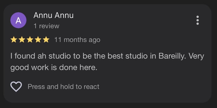This screenshot has height=108, width=217.
Task: Tap the "Press and hold to react" label
Action: coord(64,87)
